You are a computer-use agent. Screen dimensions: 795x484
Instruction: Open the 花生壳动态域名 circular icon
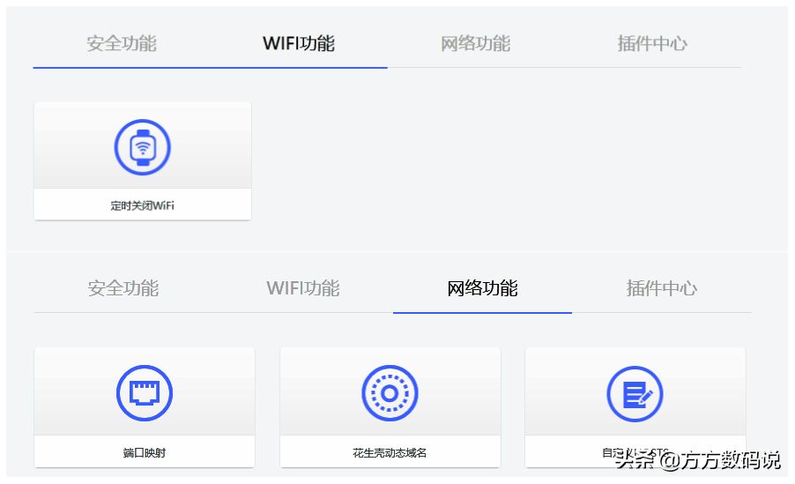390,392
